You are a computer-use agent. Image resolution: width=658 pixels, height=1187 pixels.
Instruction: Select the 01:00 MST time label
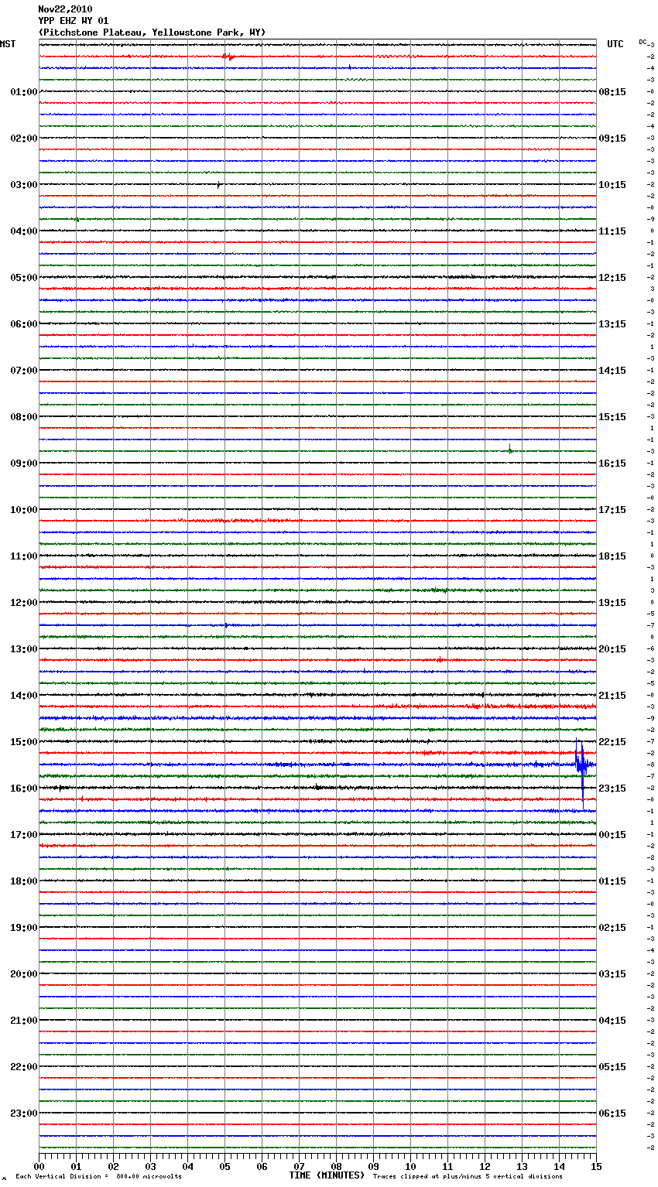[x=23, y=92]
